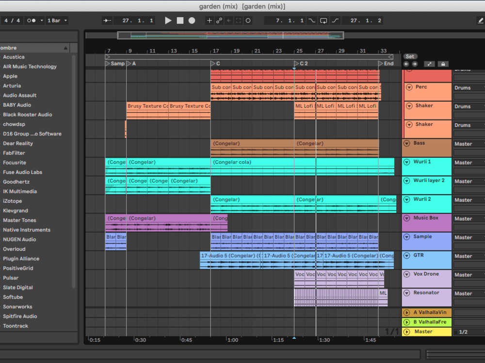The image size is (485, 363).
Task: Open the metronome settings dropdown arrow
Action: [41, 20]
